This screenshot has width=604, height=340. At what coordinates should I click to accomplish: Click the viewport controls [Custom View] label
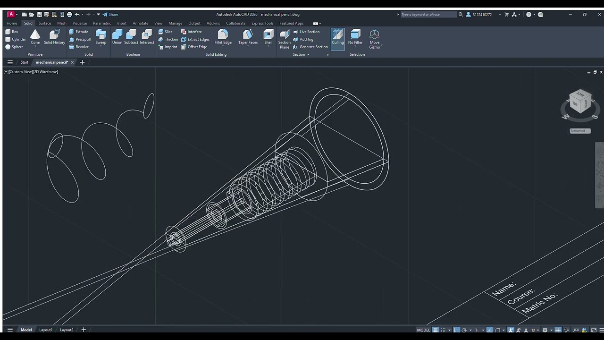pyautogui.click(x=21, y=72)
